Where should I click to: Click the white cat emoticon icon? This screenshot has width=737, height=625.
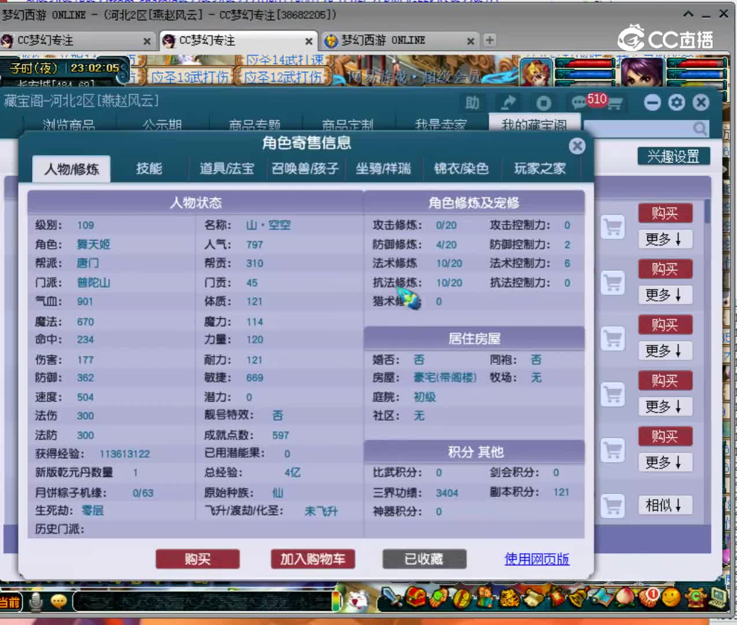pos(358,601)
